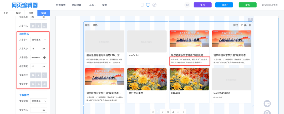
Task: Go to pagination page 2
Action: coord(163,112)
